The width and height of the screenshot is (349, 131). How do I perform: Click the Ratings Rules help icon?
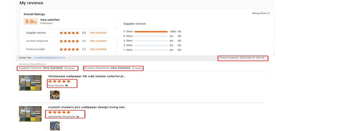pos(269,13)
